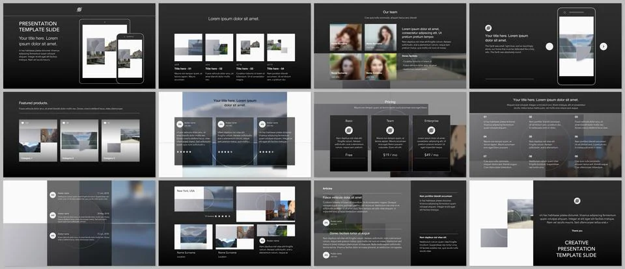625x269 pixels.
Task: Click the PRESENTATION TEMPLATE SLIDE title
Action: click(x=39, y=27)
